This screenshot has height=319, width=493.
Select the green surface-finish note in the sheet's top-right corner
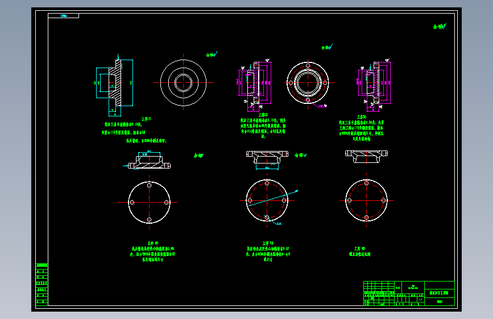(x=440, y=27)
